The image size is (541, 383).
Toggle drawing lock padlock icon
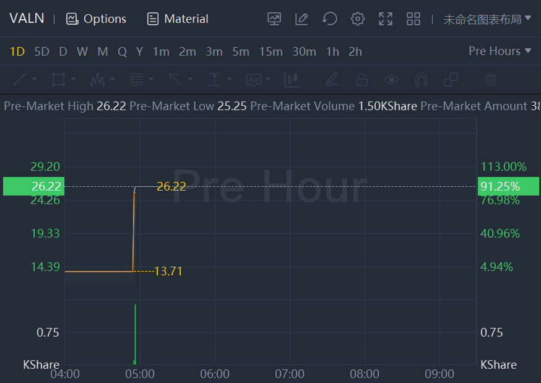pos(361,80)
